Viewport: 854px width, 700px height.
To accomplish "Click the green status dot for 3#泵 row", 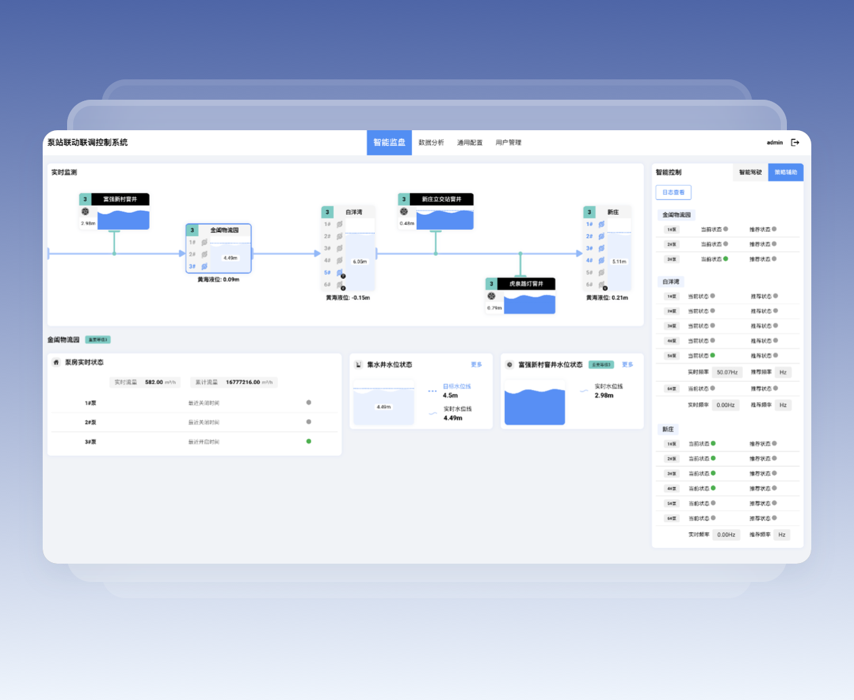I will pos(308,442).
